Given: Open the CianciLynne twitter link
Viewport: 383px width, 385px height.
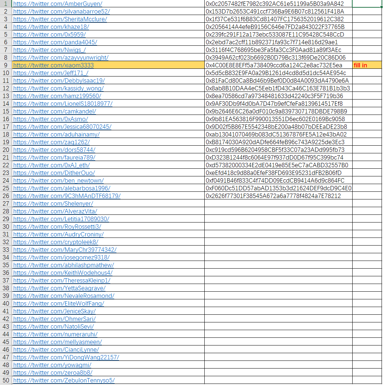Looking at the screenshot, I should point(56,350).
